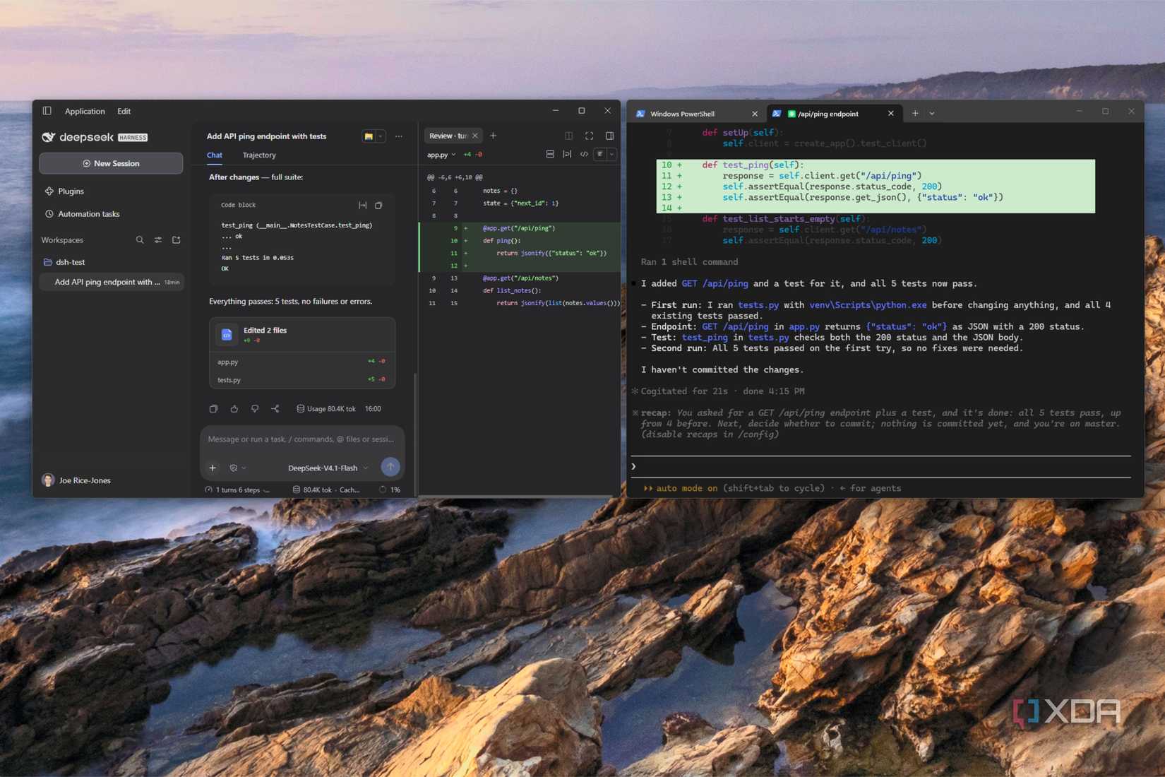
Task: Close the Review tab
Action: pos(475,136)
